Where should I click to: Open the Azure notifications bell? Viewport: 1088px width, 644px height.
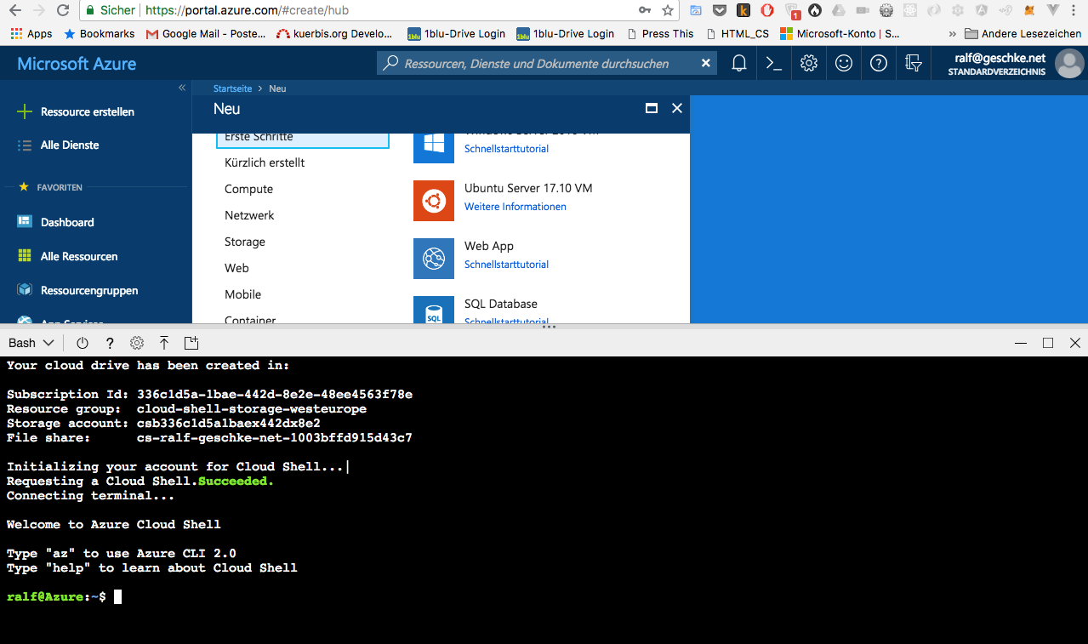point(739,63)
